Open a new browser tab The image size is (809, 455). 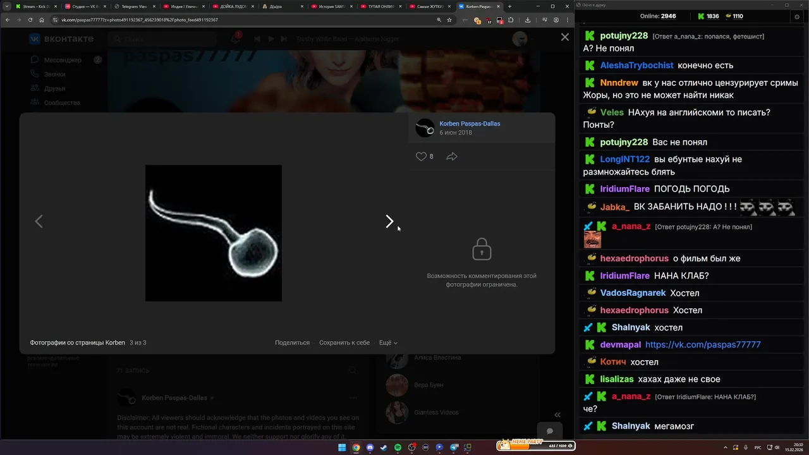510,6
